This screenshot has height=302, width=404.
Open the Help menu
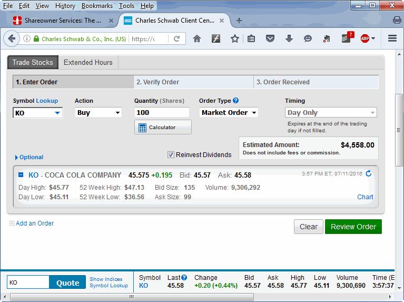click(147, 6)
